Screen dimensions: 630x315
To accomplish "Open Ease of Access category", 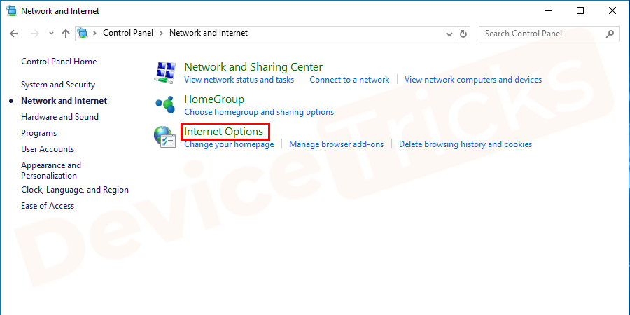I will [x=48, y=206].
